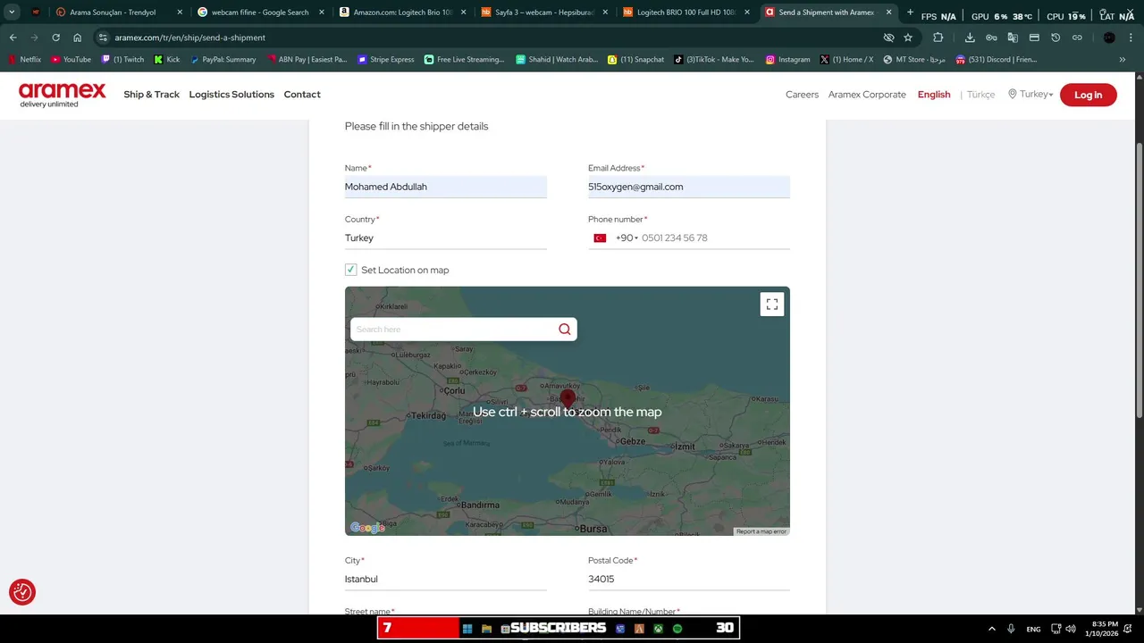Open a new browser tab
The width and height of the screenshot is (1144, 643).
point(910,13)
